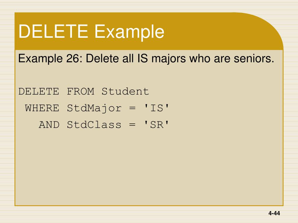Image resolution: width=298 pixels, height=223 pixels.
Task: Click the equals sign after StdMajor
Action: [x=132, y=108]
